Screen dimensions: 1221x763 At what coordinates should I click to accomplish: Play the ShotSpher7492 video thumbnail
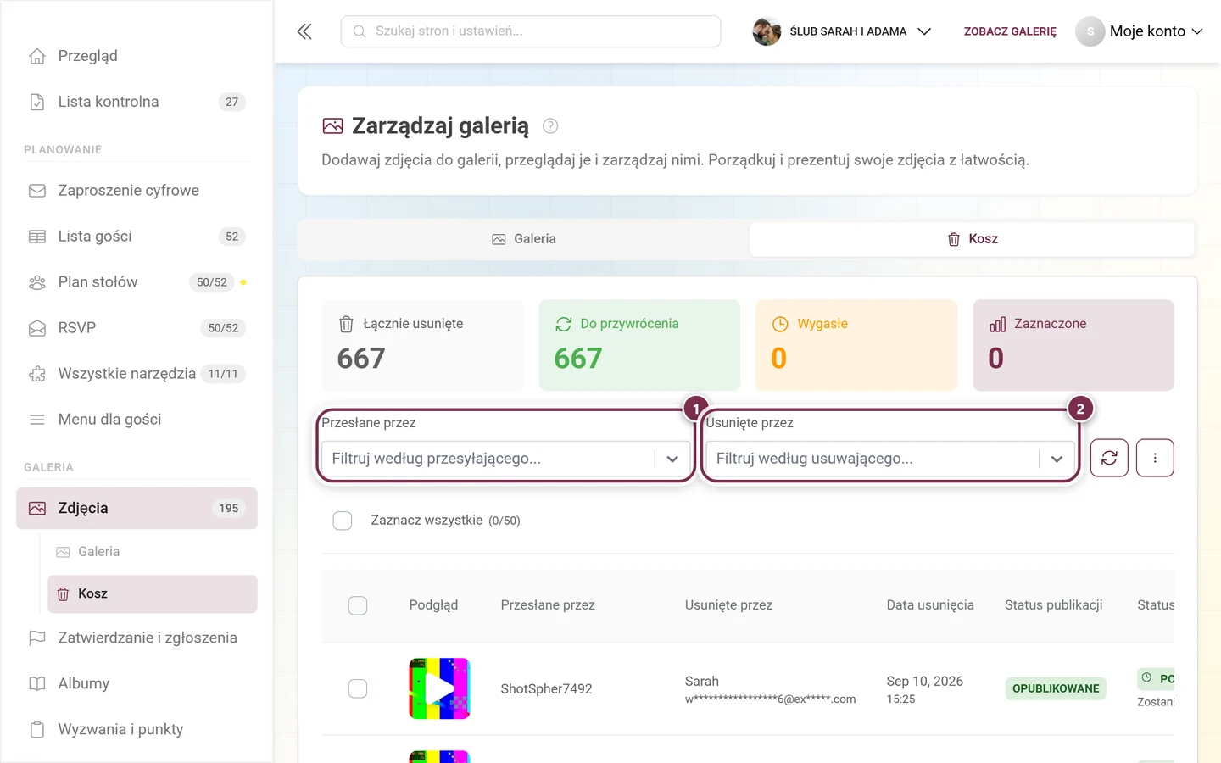pyautogui.click(x=439, y=688)
